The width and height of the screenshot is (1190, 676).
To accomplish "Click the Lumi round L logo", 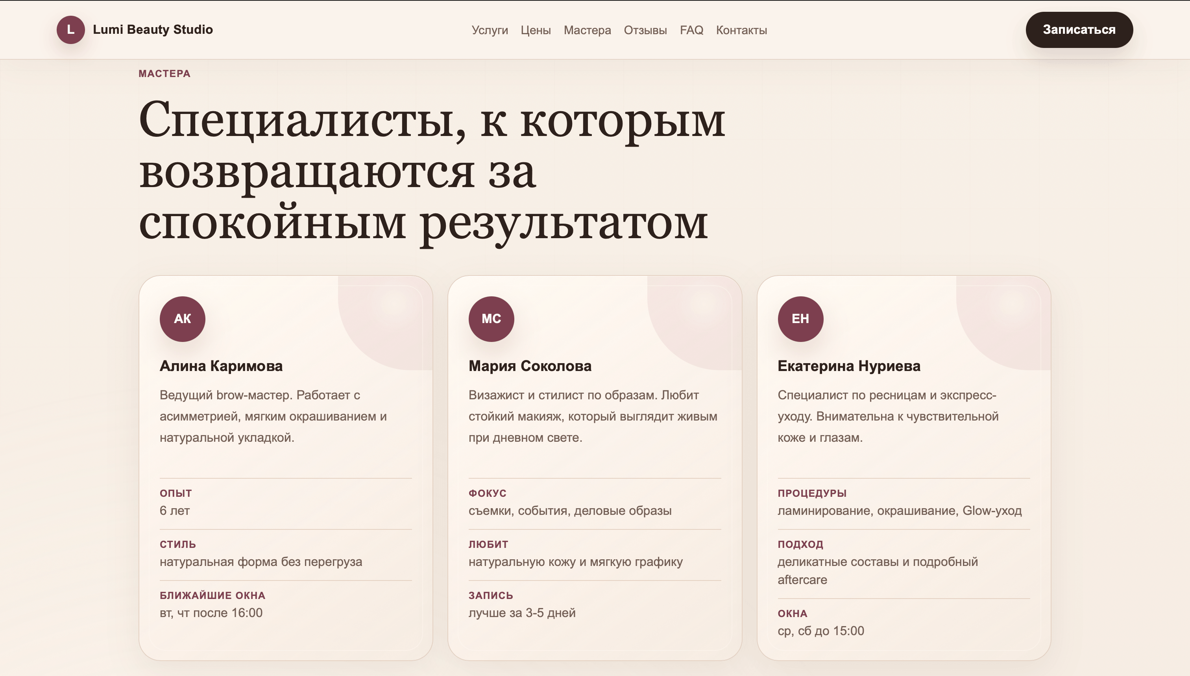I will (x=71, y=30).
